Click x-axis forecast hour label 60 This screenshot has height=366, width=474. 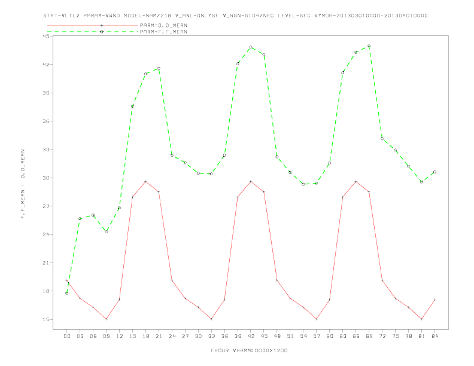[330, 336]
